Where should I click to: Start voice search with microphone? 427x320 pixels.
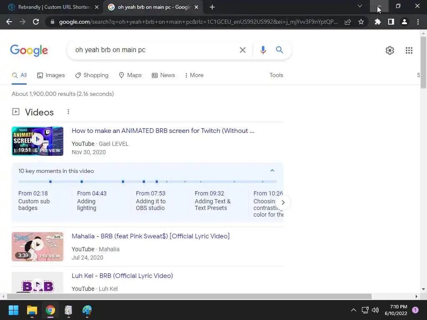263,50
